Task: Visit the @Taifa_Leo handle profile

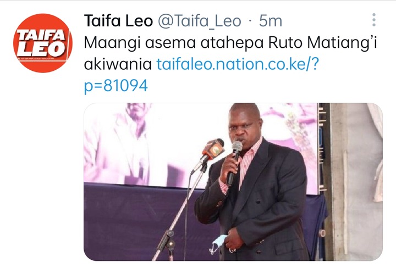Action: pos(200,21)
